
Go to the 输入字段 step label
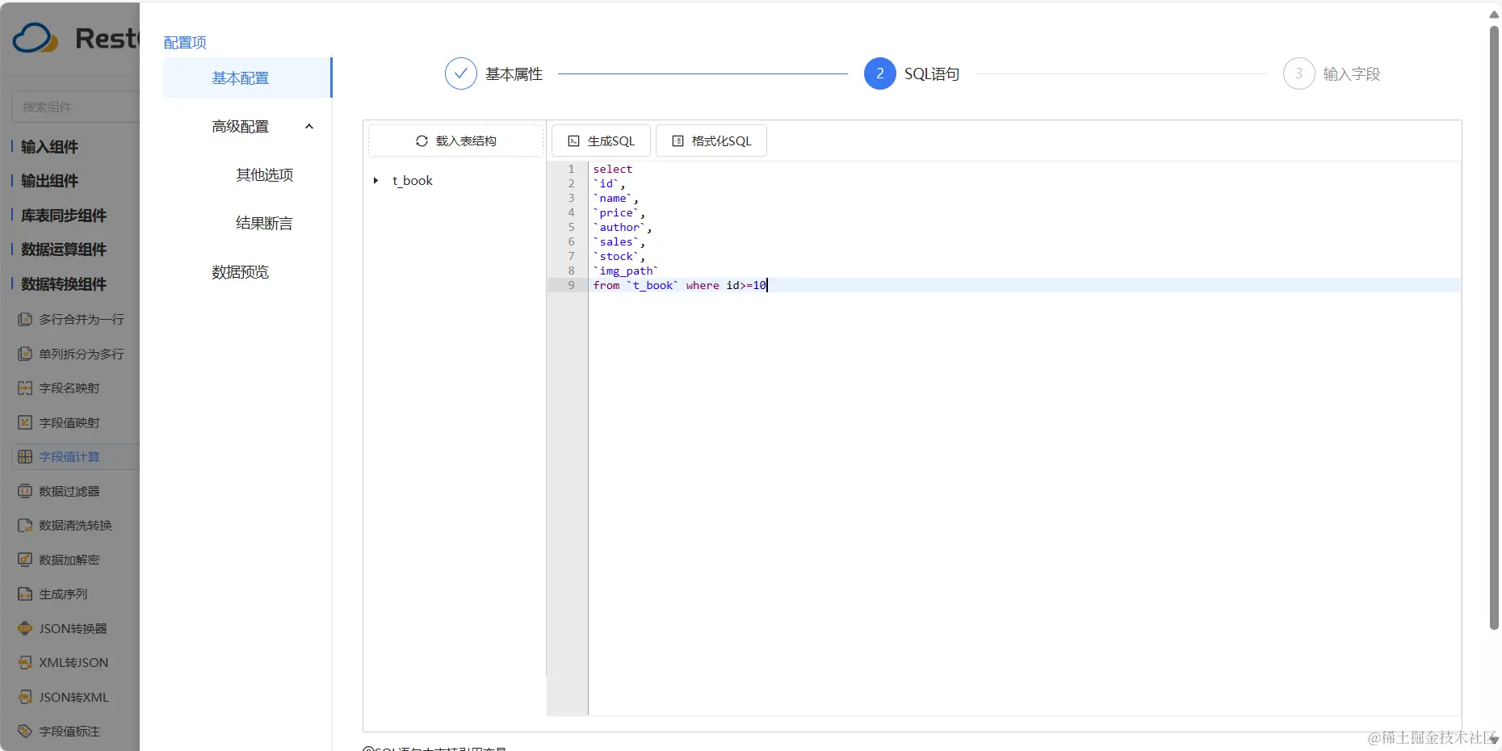click(x=1352, y=74)
